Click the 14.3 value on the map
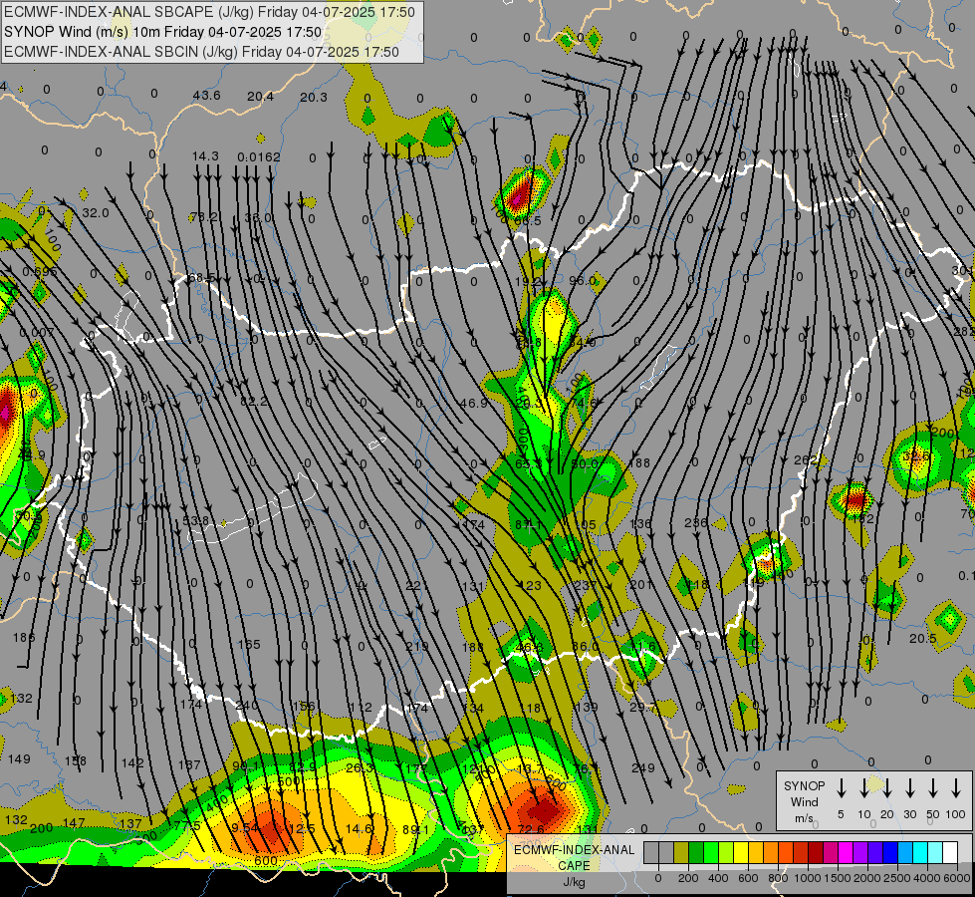The height and width of the screenshot is (897, 975). coord(205,155)
